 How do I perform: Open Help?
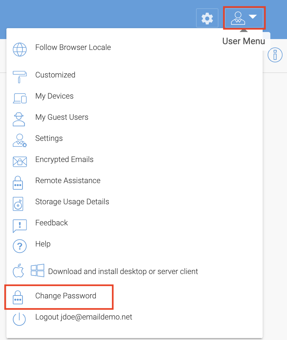pyautogui.click(x=43, y=244)
